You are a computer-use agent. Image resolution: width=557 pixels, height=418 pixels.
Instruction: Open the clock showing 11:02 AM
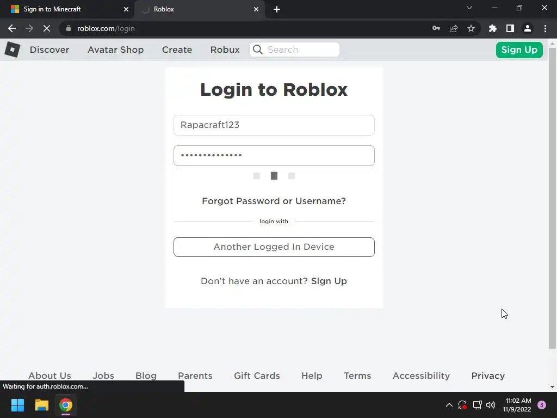[517, 405]
